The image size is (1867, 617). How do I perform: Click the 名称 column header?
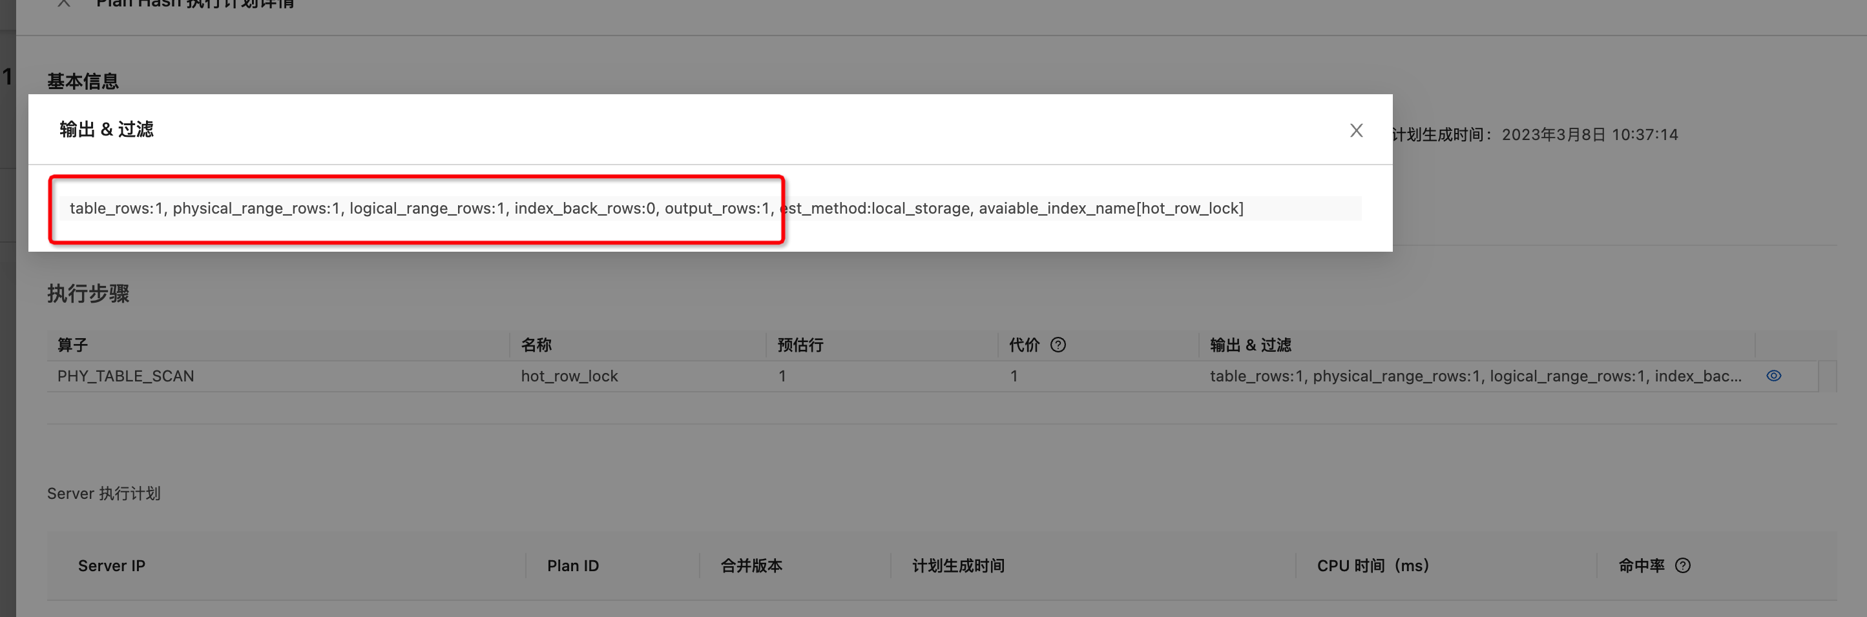click(x=536, y=345)
